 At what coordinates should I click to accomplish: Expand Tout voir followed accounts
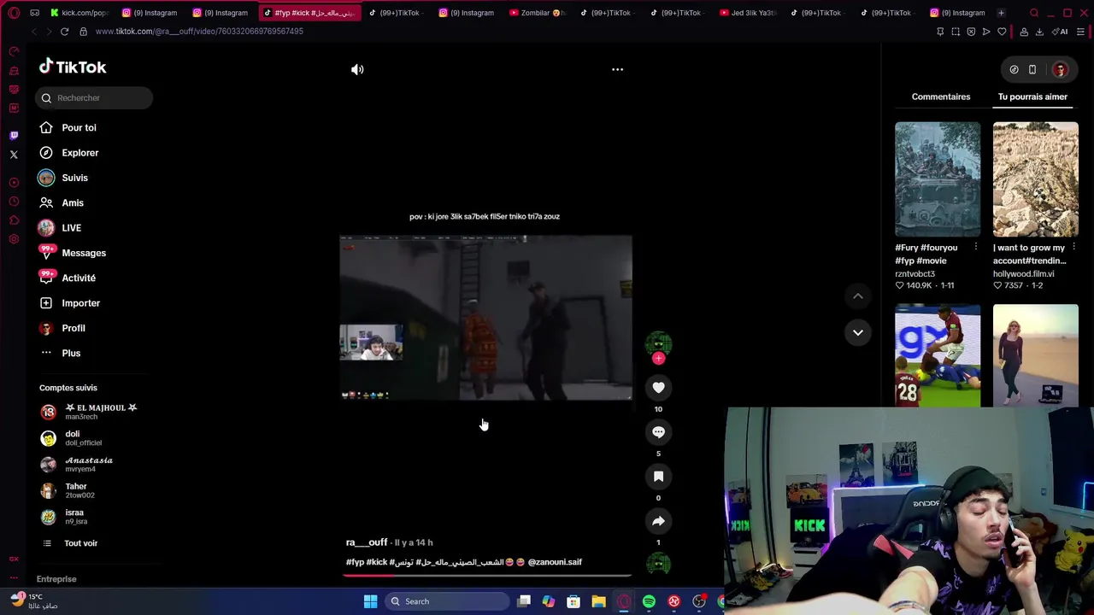point(80,543)
